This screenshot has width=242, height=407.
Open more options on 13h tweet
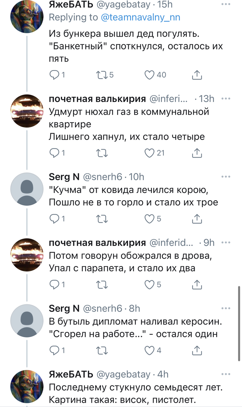tap(226, 99)
